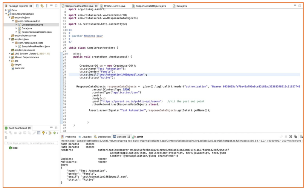Click the Boot Dashboard tags filter field
This screenshot has width=306, height=191.
pos(31,143)
